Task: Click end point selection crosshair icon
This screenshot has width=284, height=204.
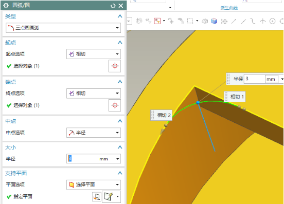Action: 115,105
